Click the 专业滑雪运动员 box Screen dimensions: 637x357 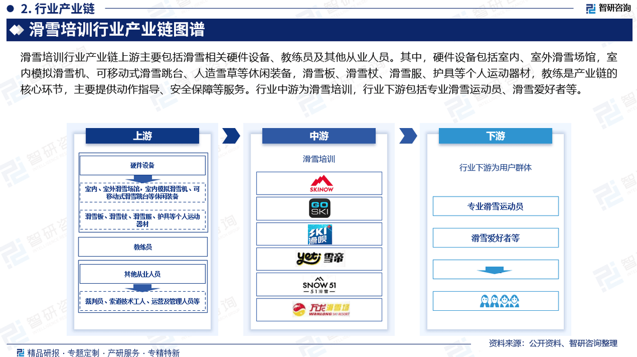(x=495, y=207)
